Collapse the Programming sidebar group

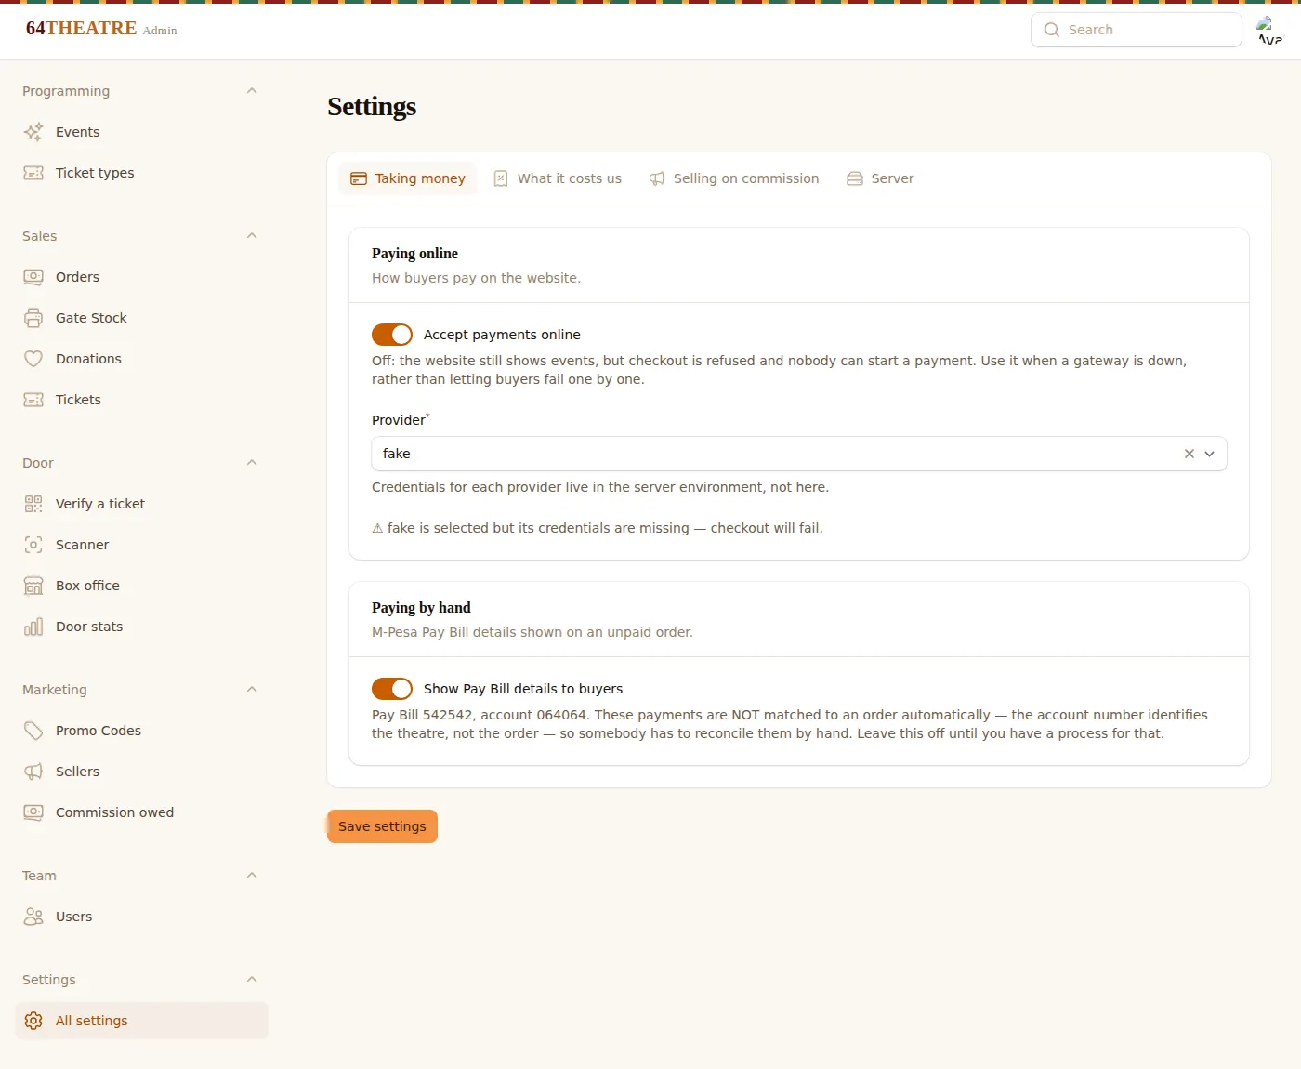click(x=252, y=91)
